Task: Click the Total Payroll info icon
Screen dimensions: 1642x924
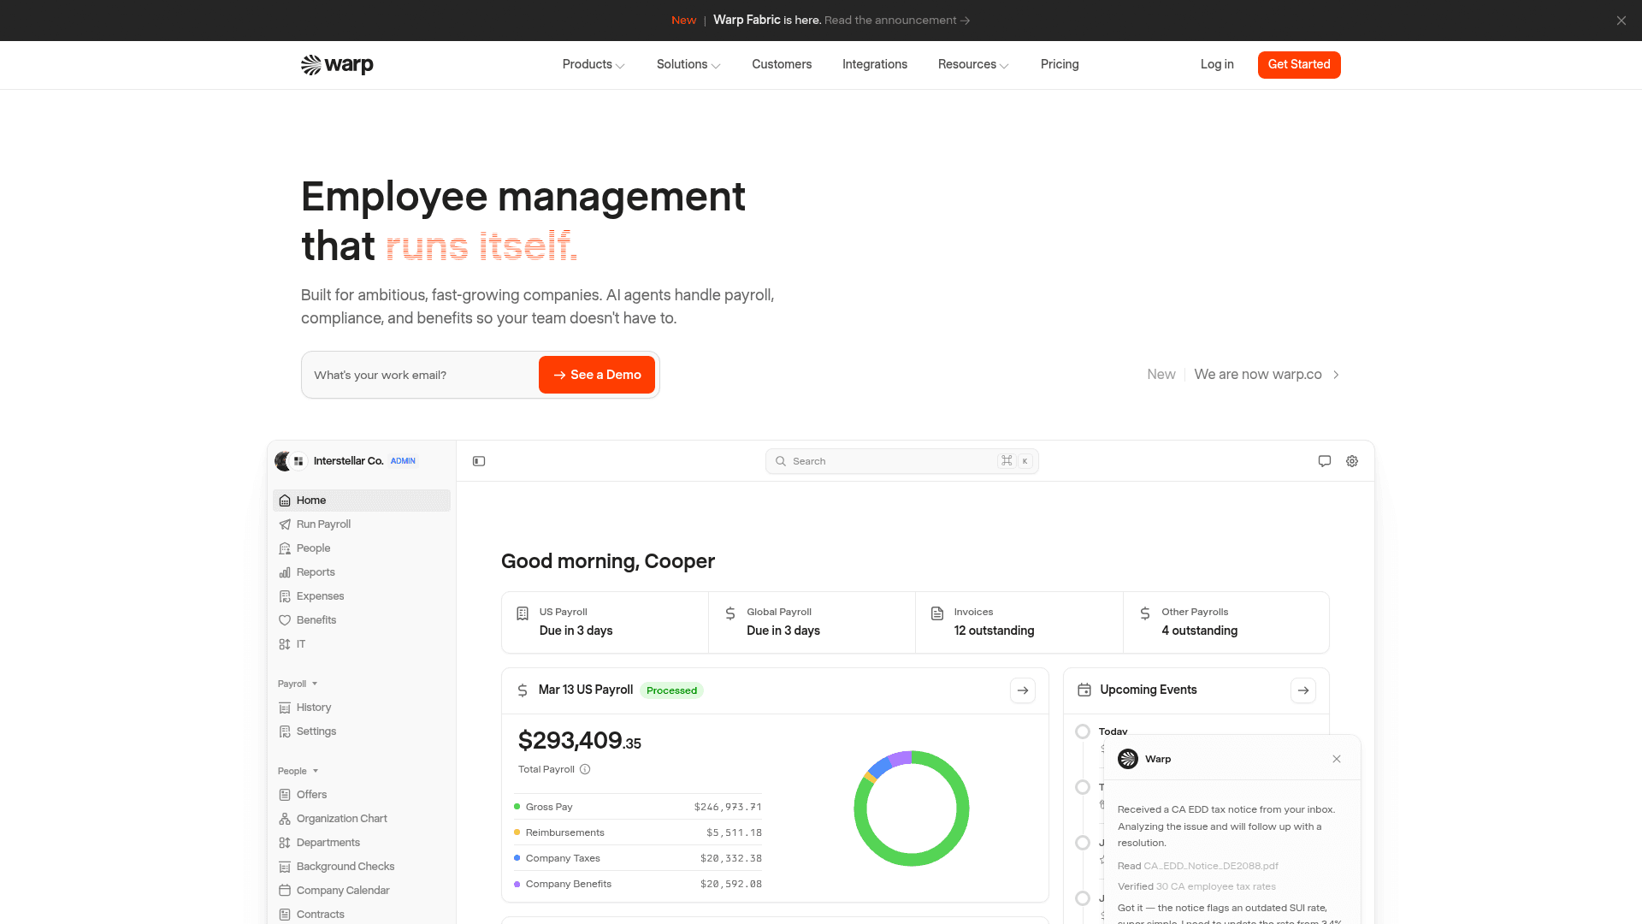Action: coord(585,769)
